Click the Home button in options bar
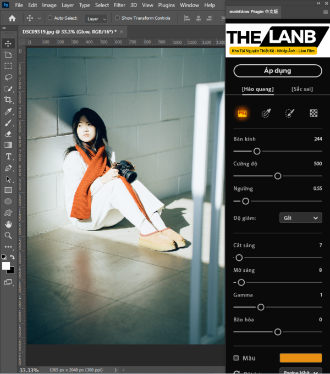330x374 pixels. 12,18
